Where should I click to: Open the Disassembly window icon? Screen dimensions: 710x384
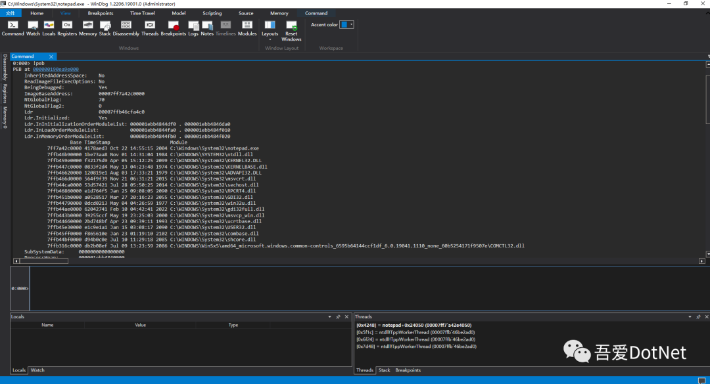point(126,28)
